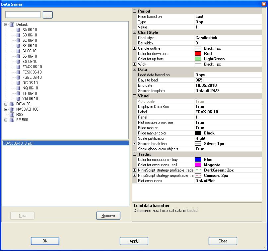Expand the SP 500 list
This screenshot has width=268, height=251.
pos(6,120)
